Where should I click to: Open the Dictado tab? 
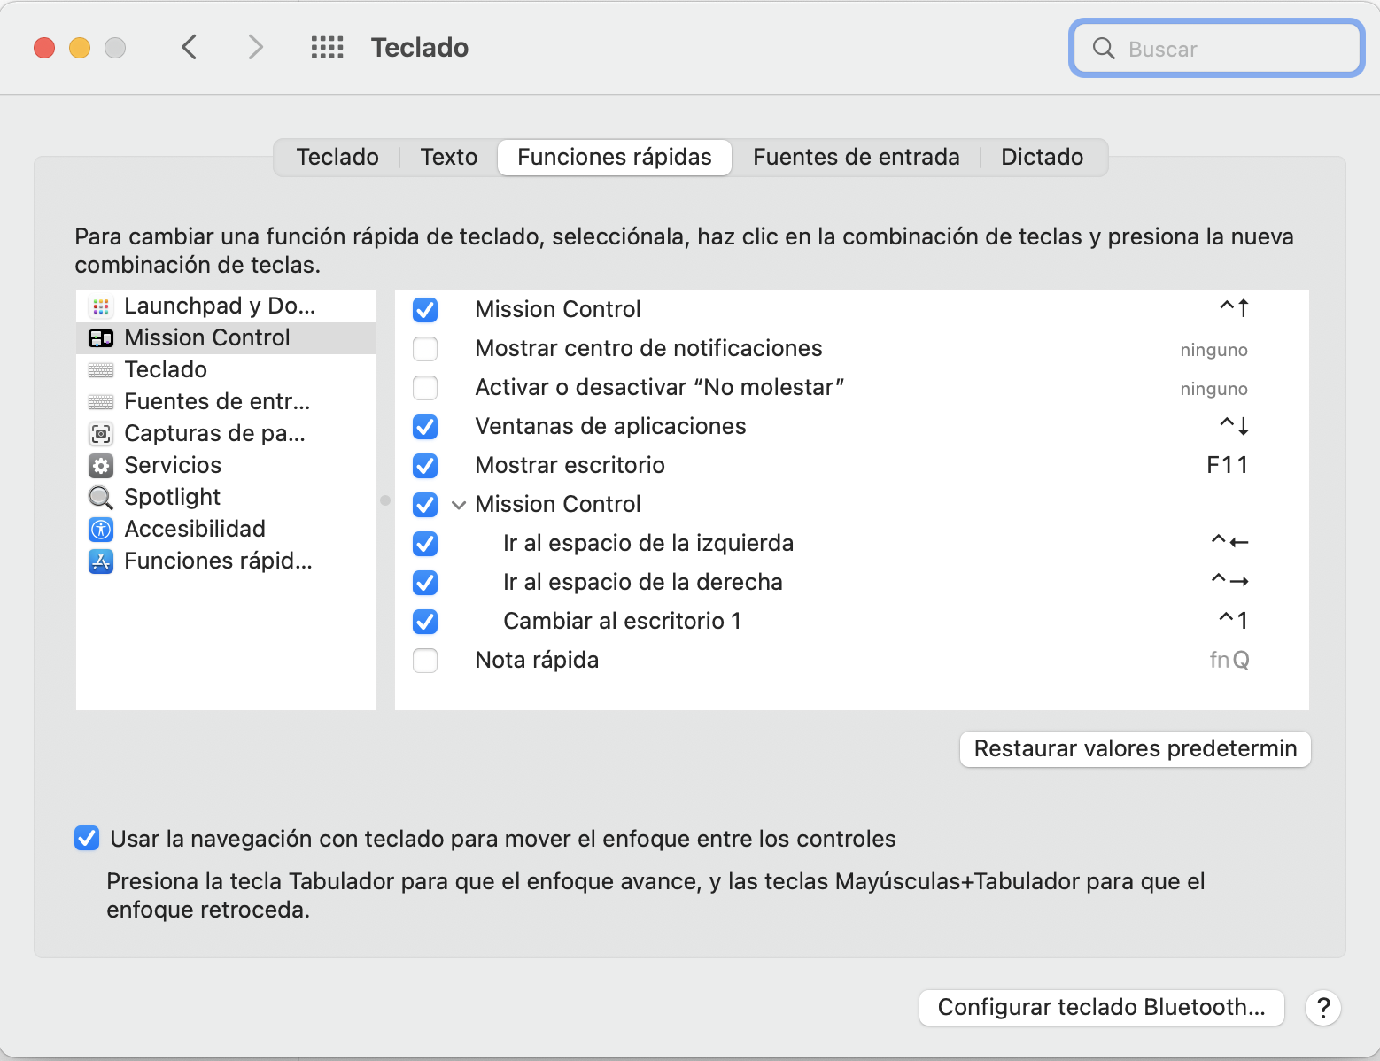click(x=1042, y=158)
